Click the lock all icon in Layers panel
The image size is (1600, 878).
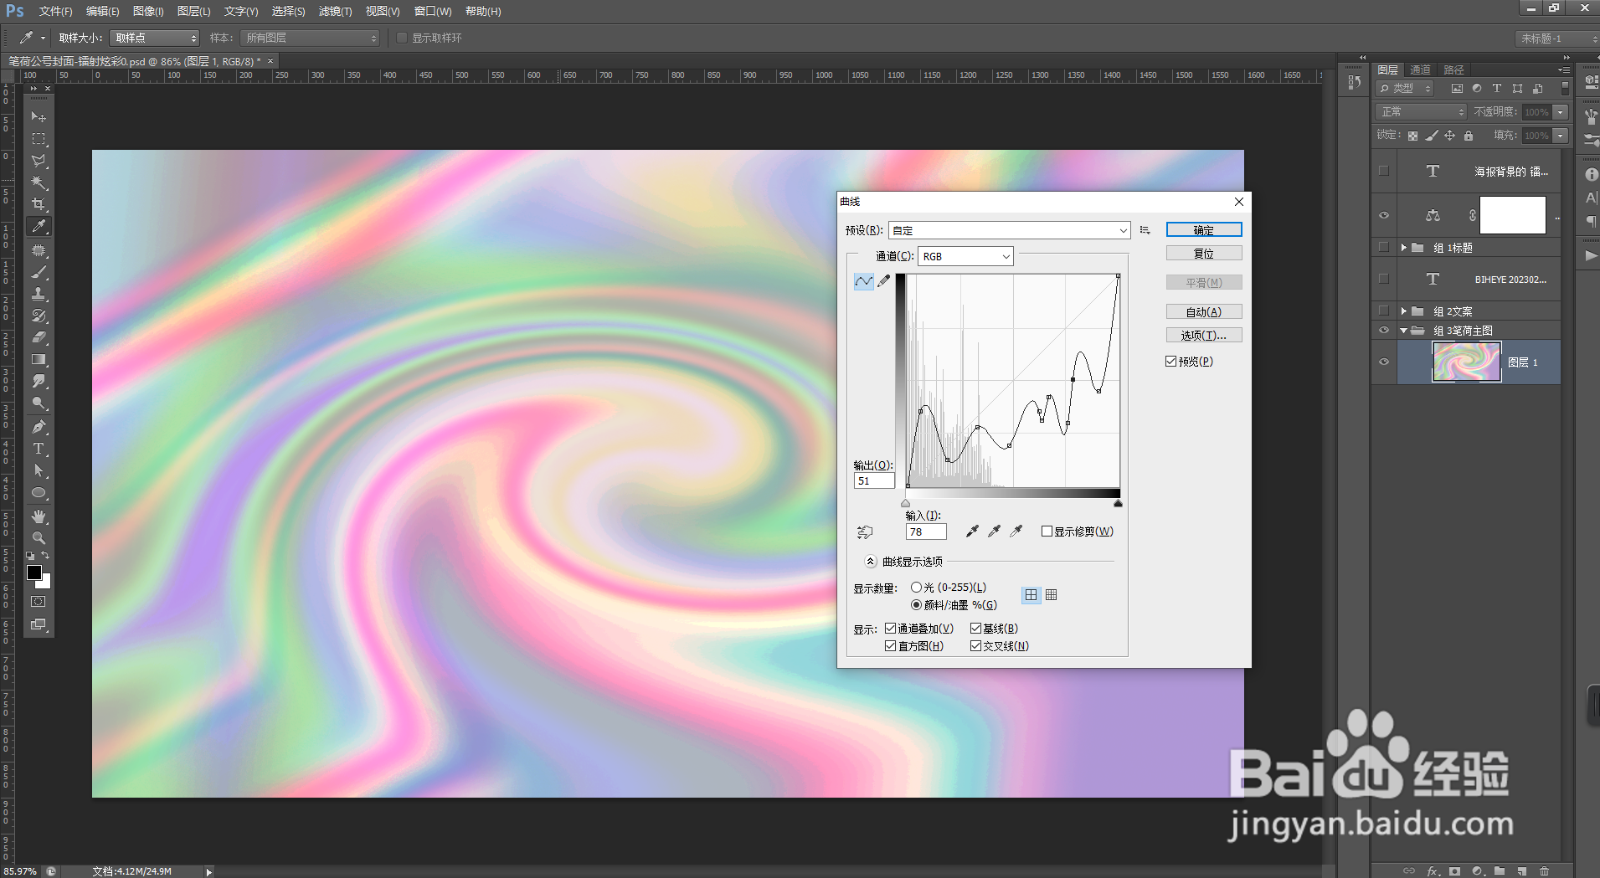pos(1469,136)
